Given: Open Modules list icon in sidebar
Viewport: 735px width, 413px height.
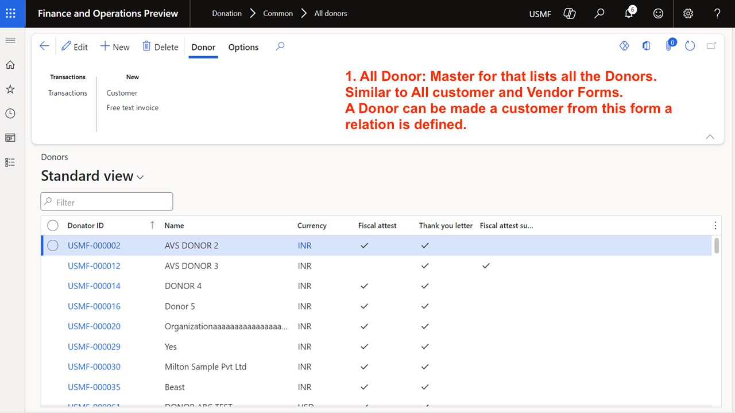Looking at the screenshot, I should pyautogui.click(x=10, y=162).
